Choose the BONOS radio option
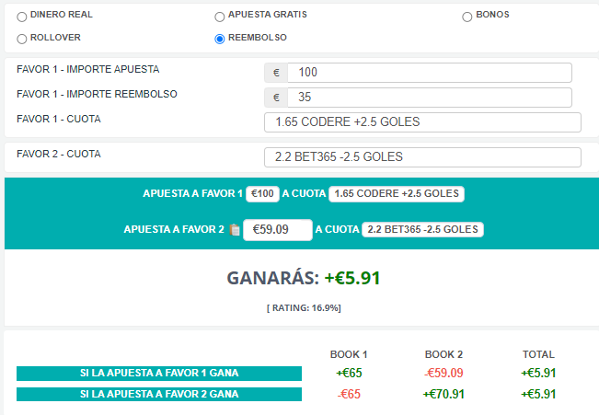Viewport: 599px width, 415px height. coord(467,17)
